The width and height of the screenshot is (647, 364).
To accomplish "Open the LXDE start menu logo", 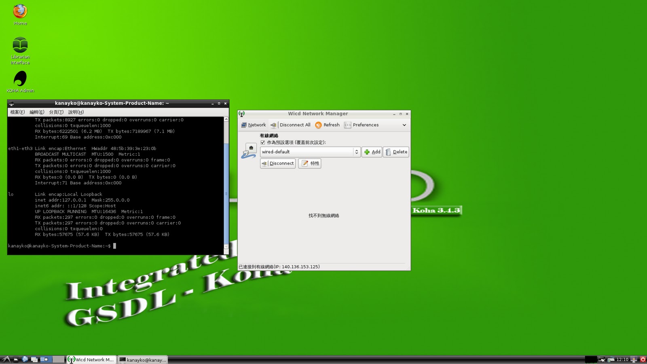I will tap(6, 360).
